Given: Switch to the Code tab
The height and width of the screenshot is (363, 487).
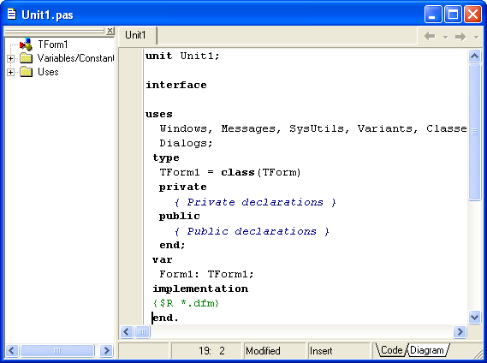Looking at the screenshot, I should coord(392,350).
